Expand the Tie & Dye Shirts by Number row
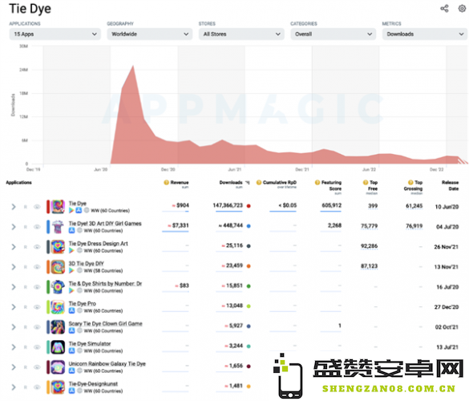This screenshot has width=469, height=401. (14, 287)
